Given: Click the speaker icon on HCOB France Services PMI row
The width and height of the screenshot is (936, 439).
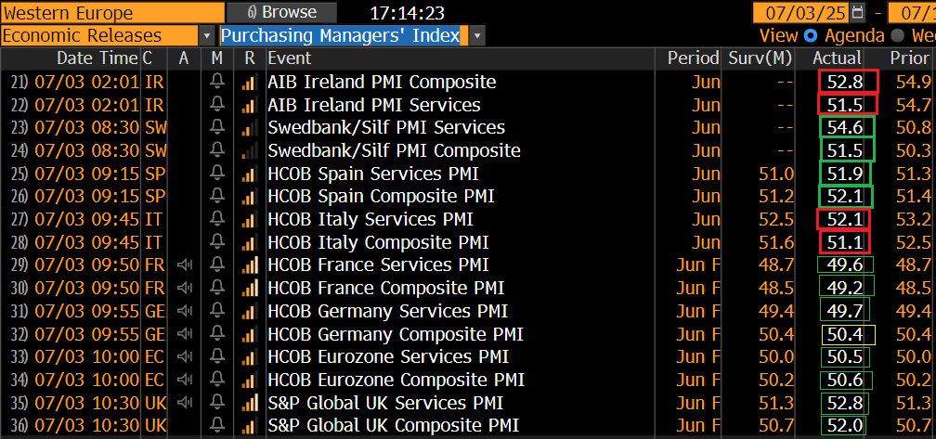Looking at the screenshot, I should 185,265.
